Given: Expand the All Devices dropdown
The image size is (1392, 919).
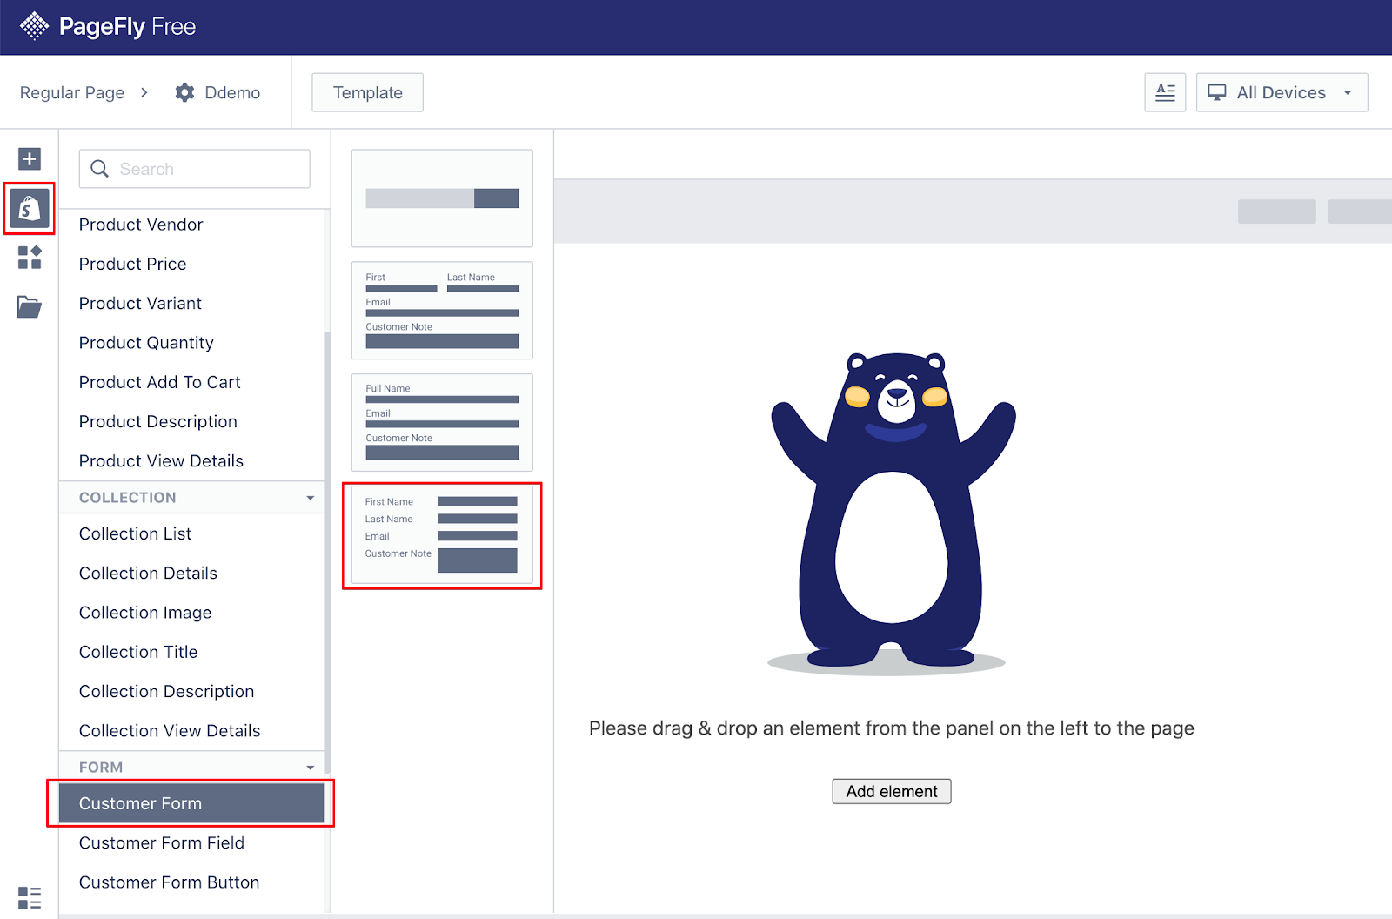Looking at the screenshot, I should [x=1281, y=91].
